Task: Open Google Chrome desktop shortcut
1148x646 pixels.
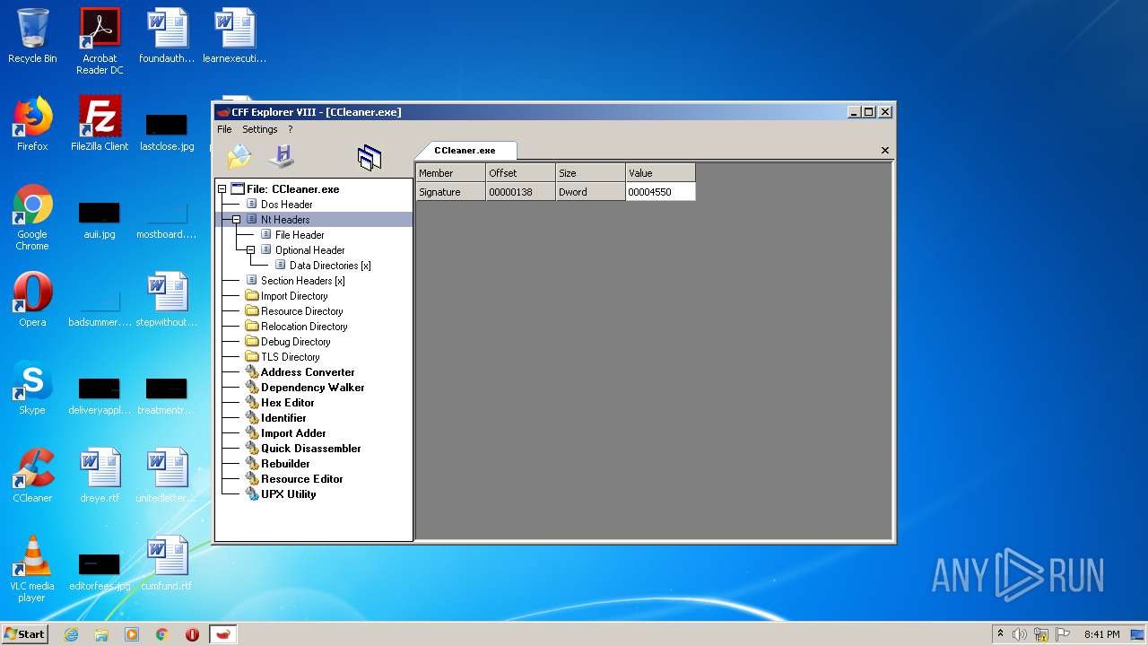Action: pyautogui.click(x=32, y=217)
